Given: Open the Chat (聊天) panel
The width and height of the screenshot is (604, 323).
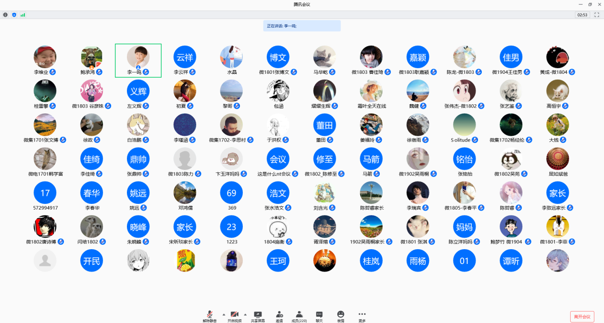Looking at the screenshot, I should (319, 316).
